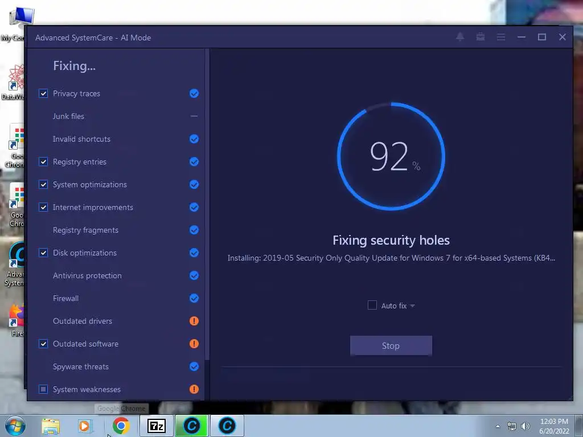
Task: Click the Junk files dash status icon
Action: (194, 116)
